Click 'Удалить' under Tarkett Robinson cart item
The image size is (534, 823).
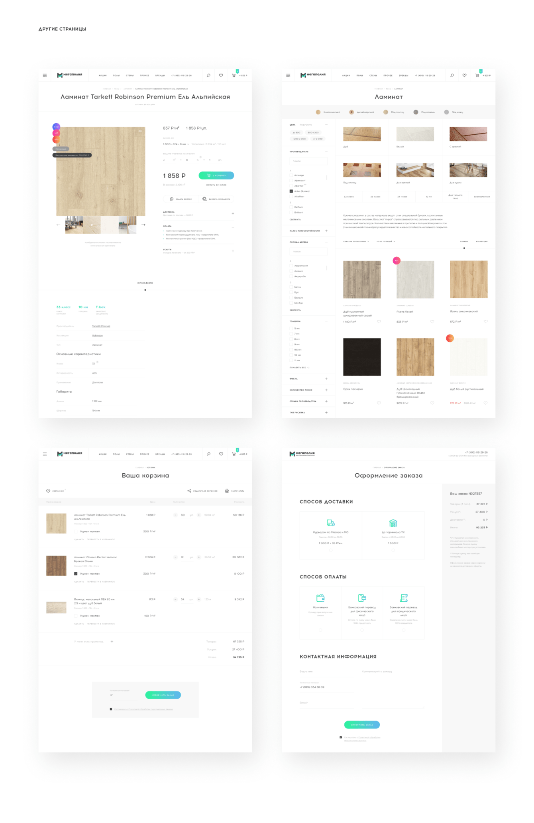[x=79, y=539]
